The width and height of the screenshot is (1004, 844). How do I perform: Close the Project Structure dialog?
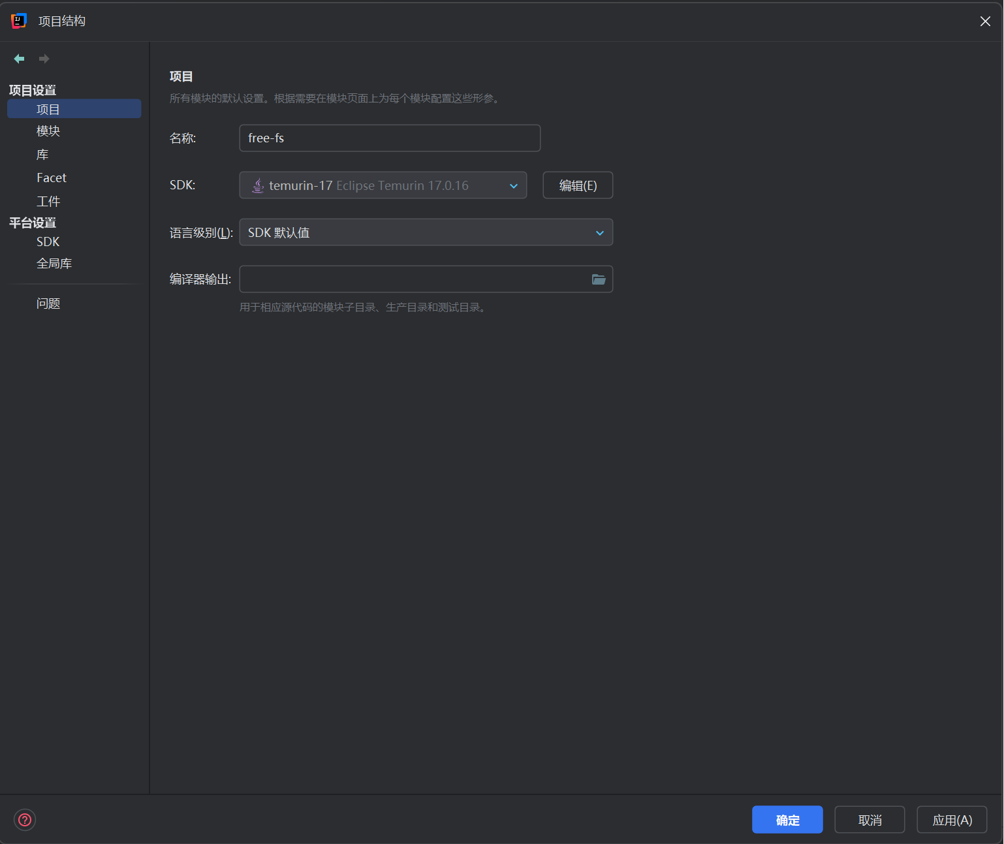pos(985,22)
